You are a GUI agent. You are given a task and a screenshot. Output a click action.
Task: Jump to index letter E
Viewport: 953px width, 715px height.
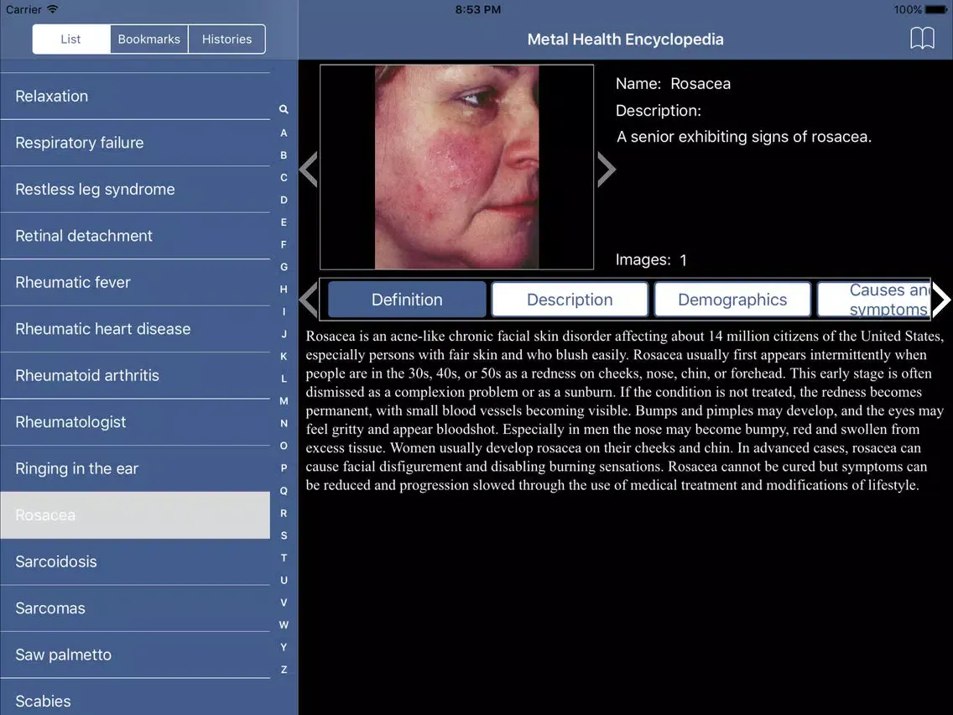tap(284, 222)
